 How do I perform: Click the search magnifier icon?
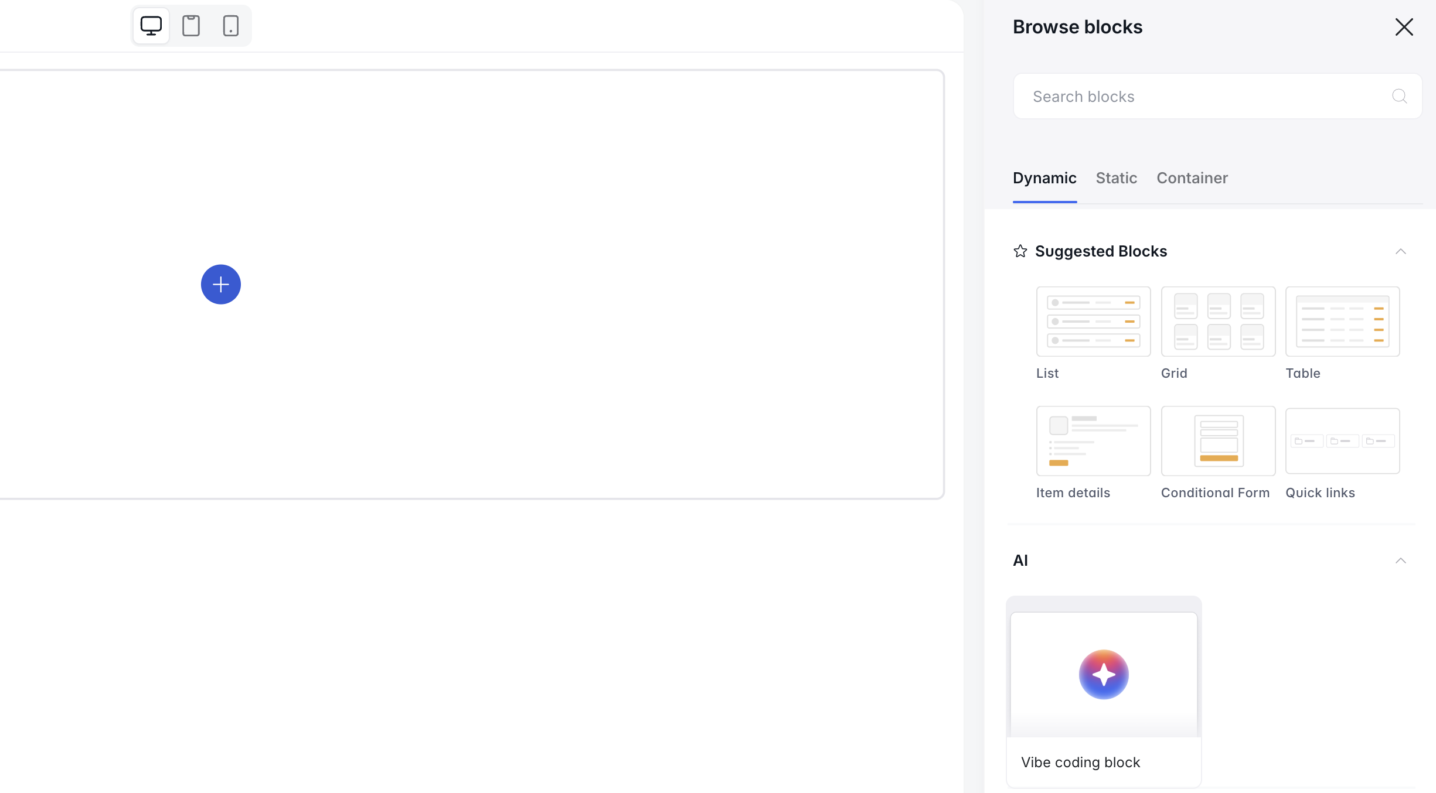pos(1399,96)
